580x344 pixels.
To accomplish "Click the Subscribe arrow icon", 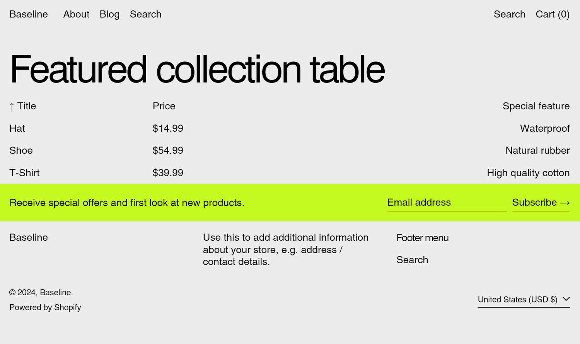I will point(565,203).
